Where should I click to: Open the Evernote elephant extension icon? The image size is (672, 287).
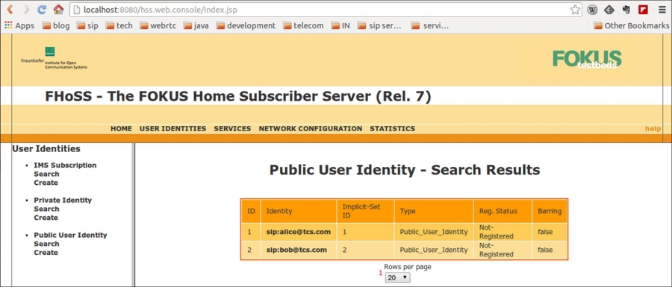point(626,10)
